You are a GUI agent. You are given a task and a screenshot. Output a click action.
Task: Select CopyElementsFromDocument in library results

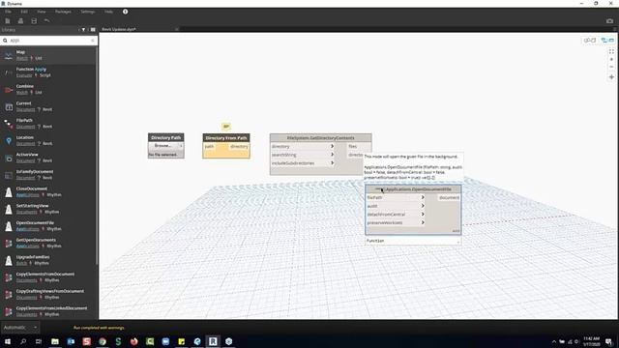pyautogui.click(x=48, y=277)
